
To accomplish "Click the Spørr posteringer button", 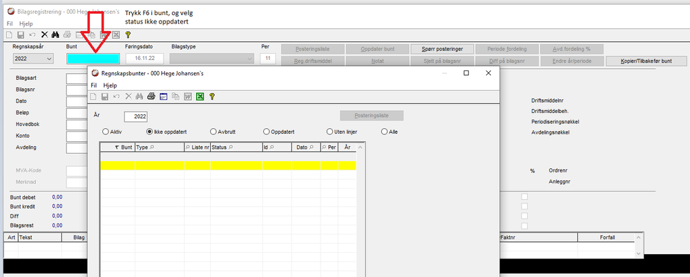I will click(441, 49).
